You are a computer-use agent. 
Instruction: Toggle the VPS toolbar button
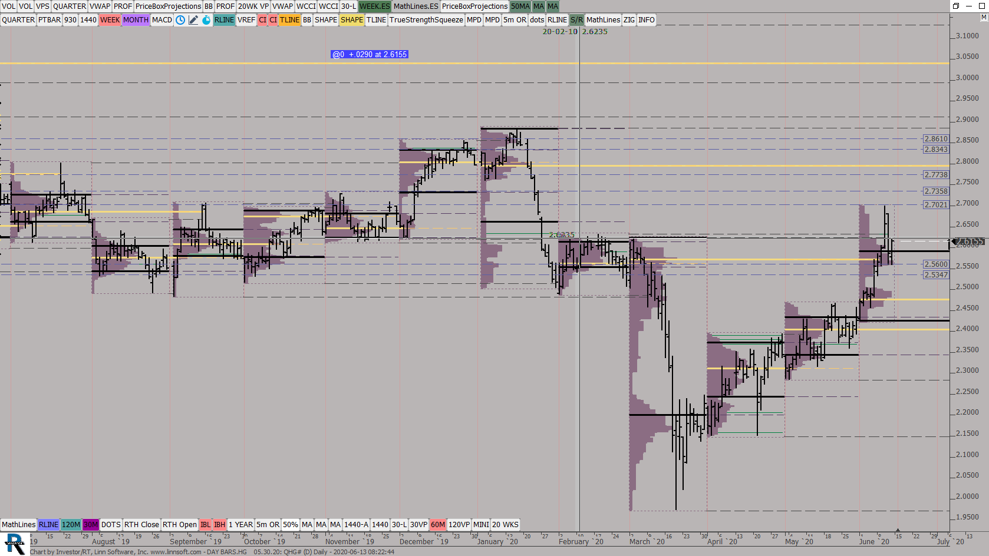point(42,6)
